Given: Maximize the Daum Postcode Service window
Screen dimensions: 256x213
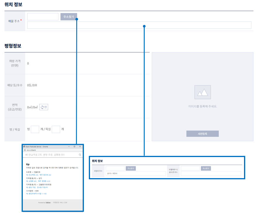Looking at the screenshot, I should pos(75,146).
